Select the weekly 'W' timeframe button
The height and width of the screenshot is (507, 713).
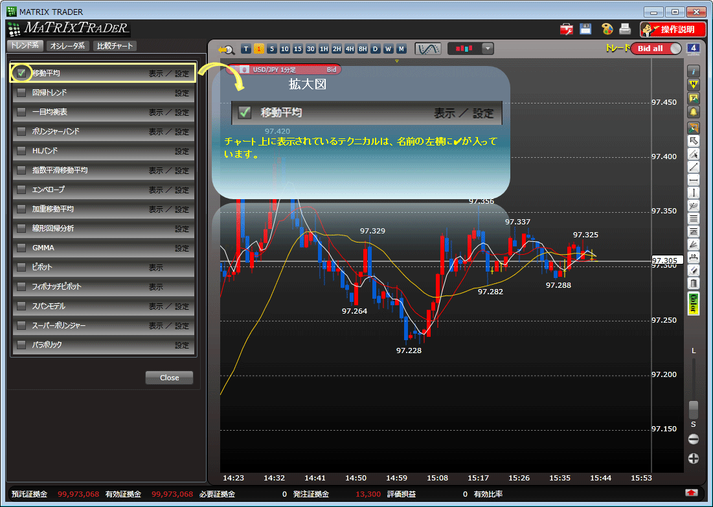pos(389,49)
